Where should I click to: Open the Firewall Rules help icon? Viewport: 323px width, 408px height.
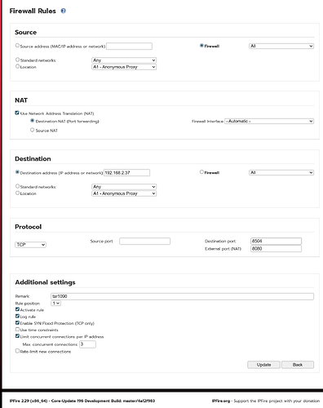tap(64, 11)
